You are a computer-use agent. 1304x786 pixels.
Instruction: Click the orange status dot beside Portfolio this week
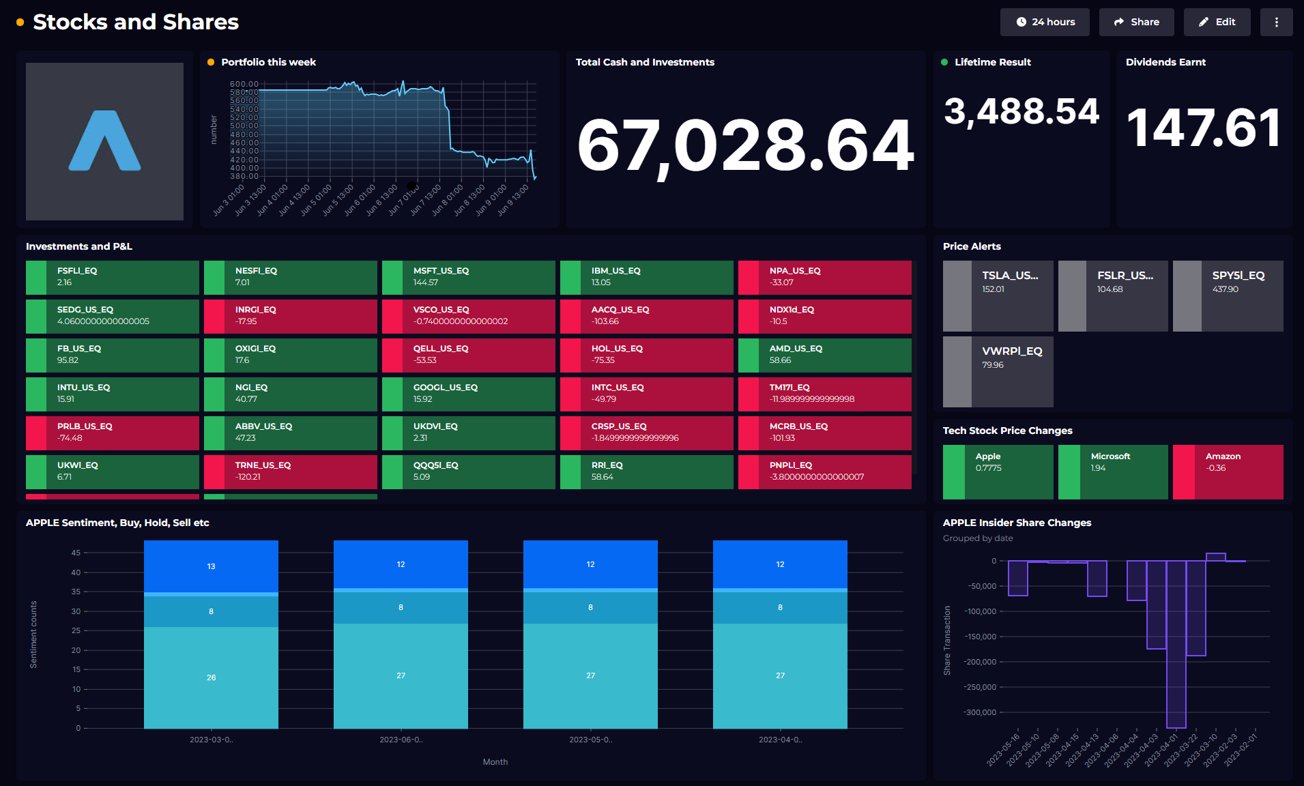(209, 61)
